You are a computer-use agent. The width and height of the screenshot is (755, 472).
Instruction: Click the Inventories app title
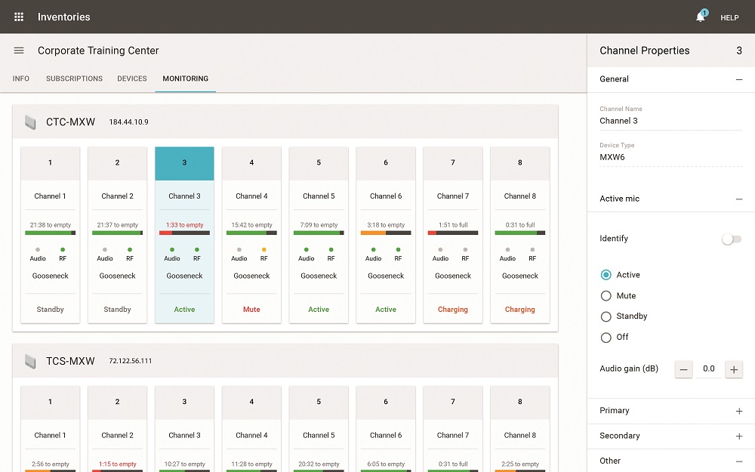pos(64,17)
